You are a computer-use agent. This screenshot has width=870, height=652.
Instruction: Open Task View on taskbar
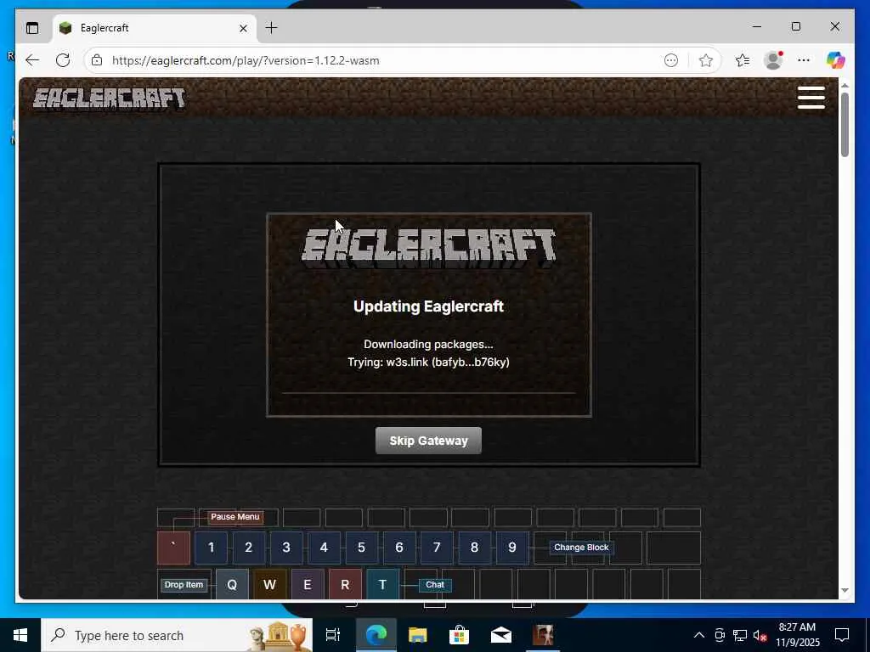pos(332,635)
